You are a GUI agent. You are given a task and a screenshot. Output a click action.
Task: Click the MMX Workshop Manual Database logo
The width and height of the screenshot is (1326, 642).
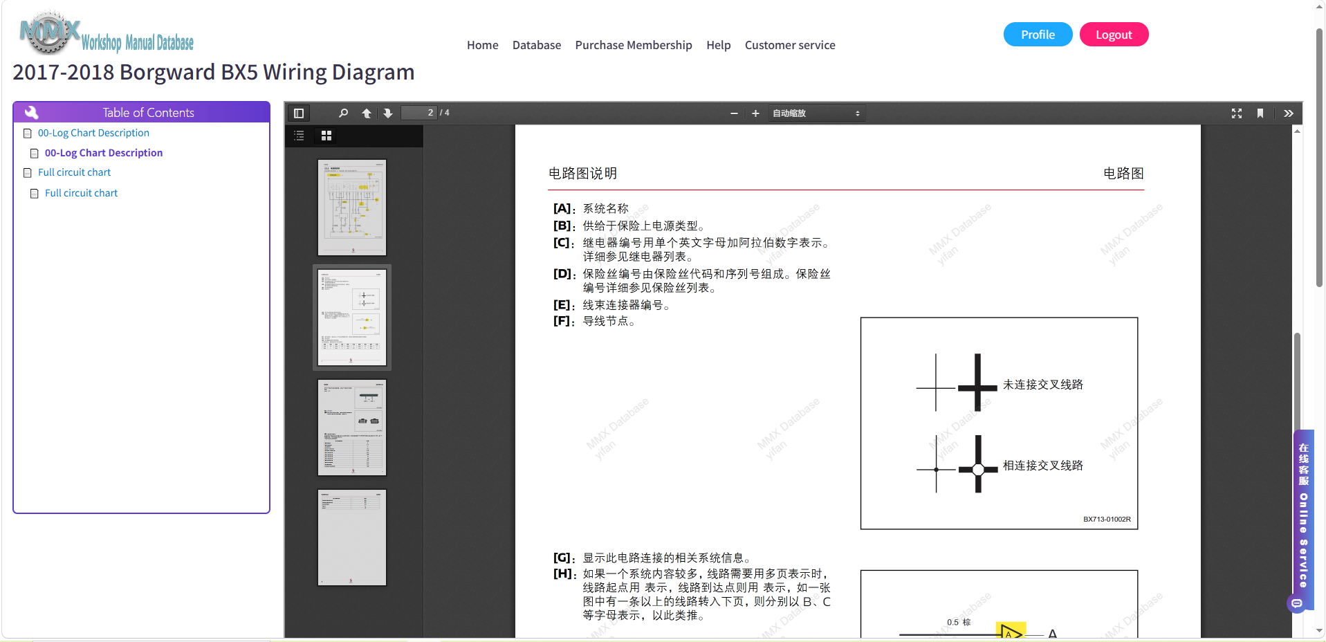pos(107,33)
